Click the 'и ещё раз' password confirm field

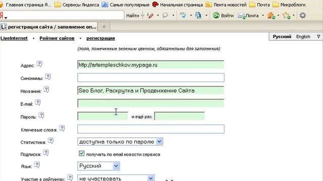point(180,116)
